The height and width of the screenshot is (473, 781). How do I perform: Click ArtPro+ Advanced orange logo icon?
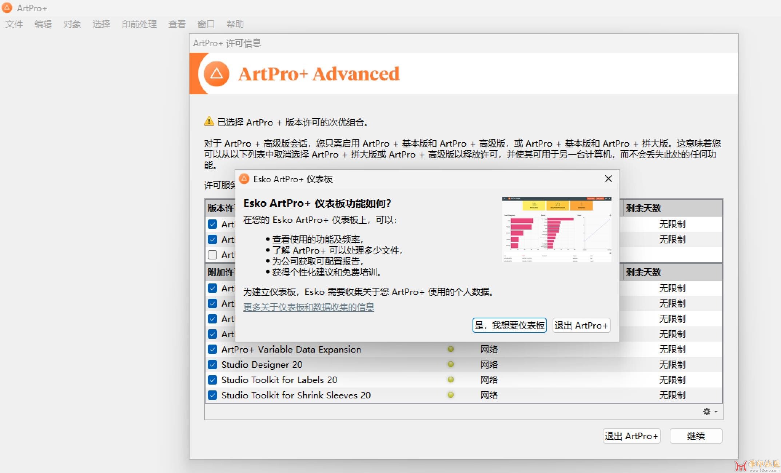[x=216, y=74]
